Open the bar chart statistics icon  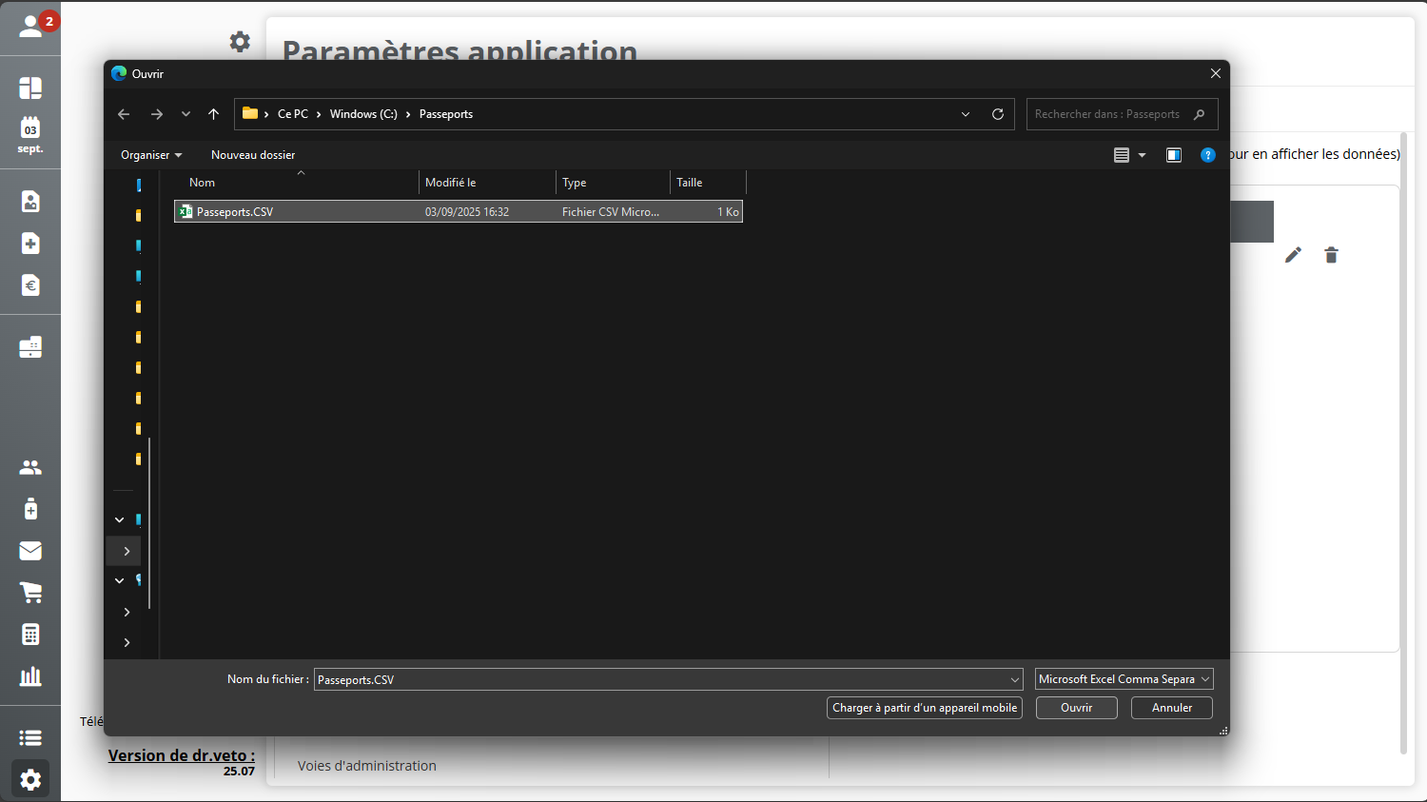click(x=30, y=676)
